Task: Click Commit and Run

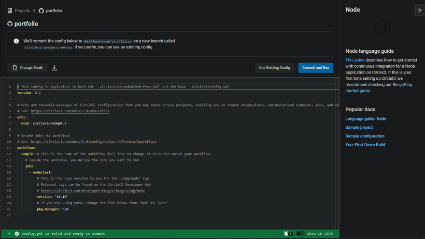Action: click(315, 68)
